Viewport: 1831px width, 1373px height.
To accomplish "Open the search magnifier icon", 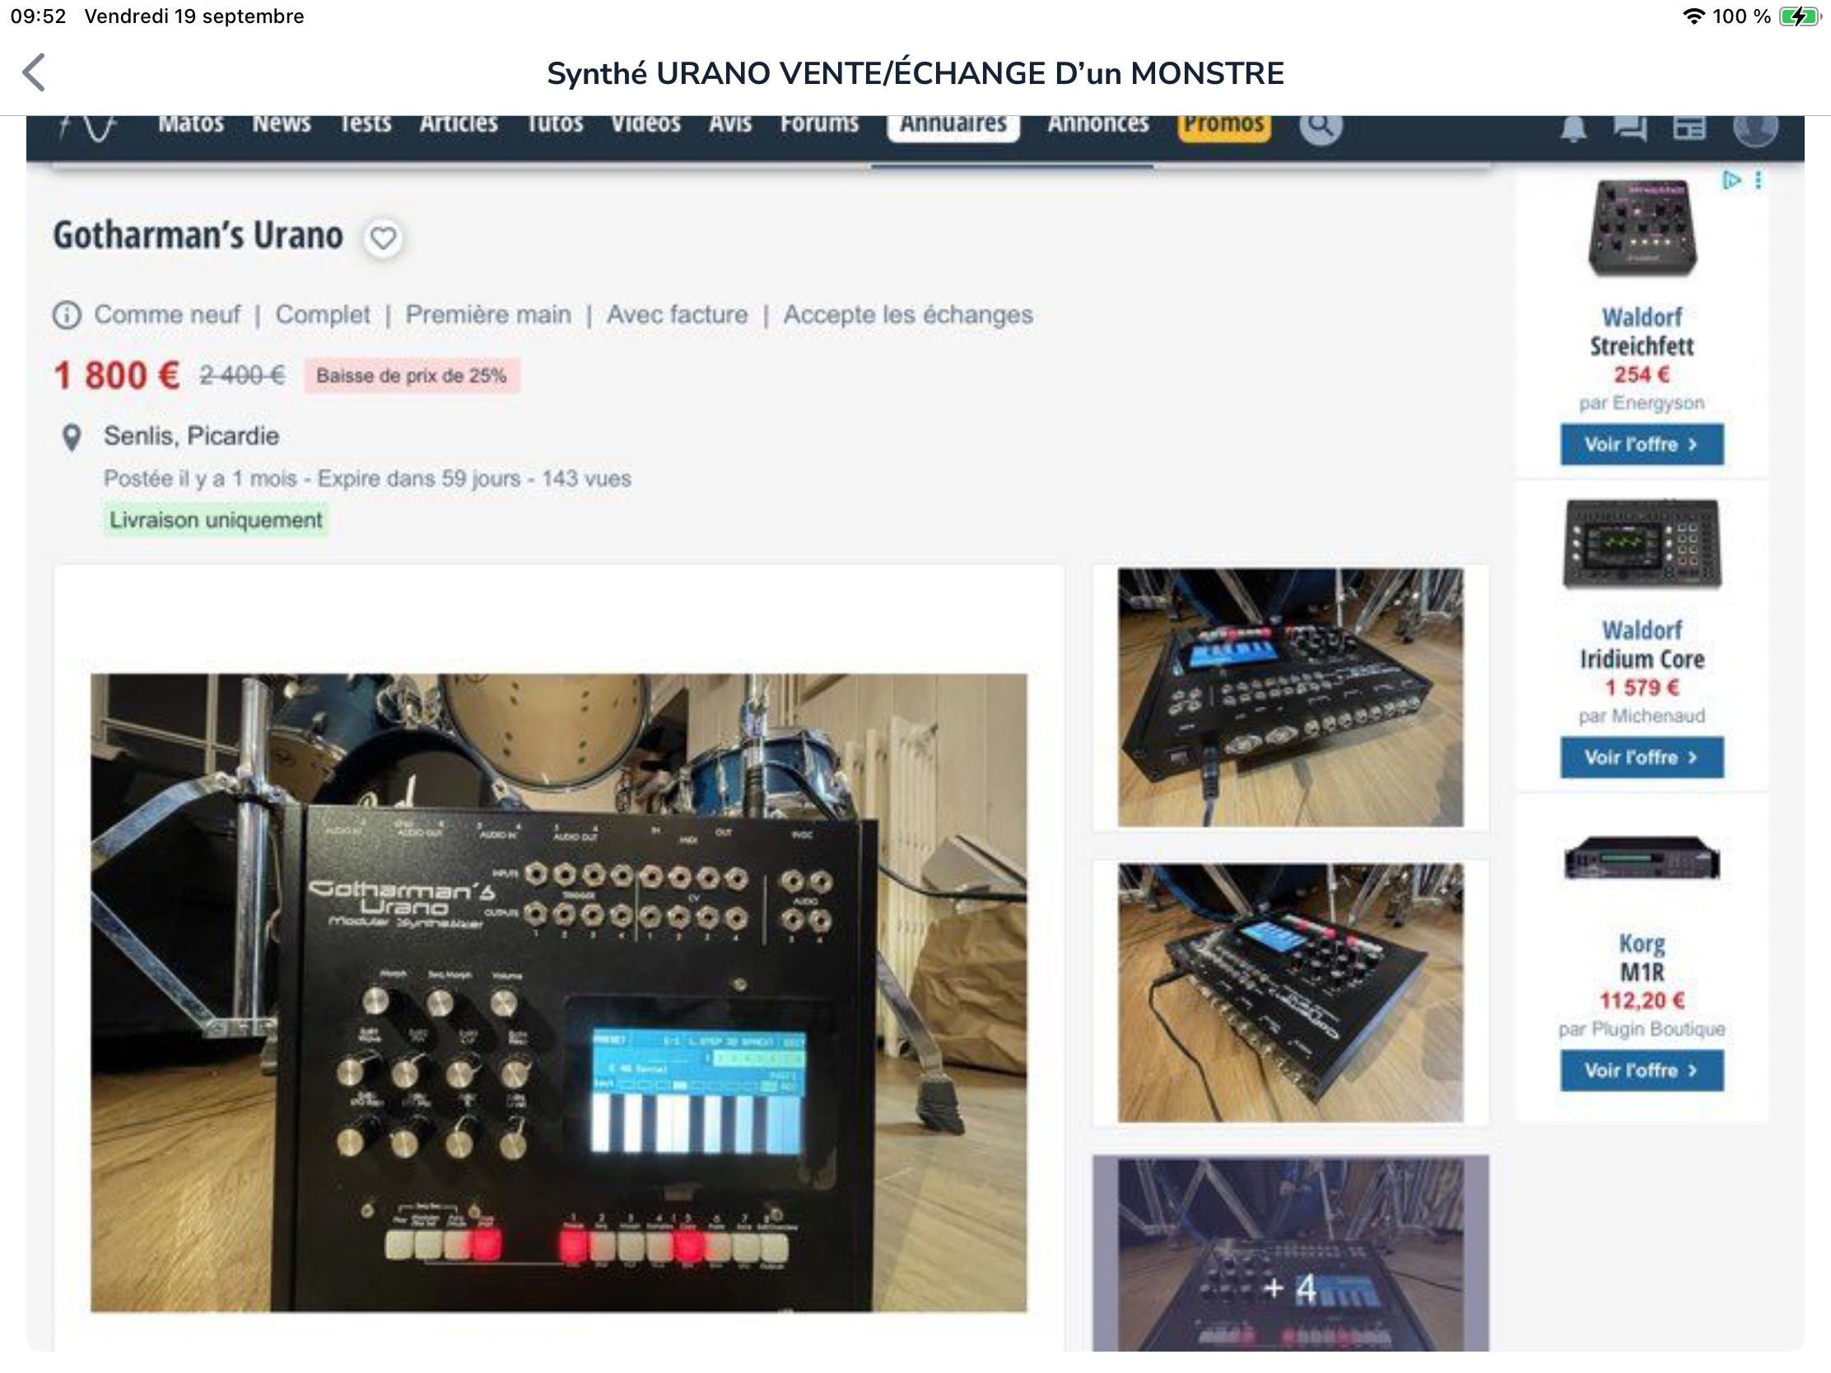I will [1321, 127].
